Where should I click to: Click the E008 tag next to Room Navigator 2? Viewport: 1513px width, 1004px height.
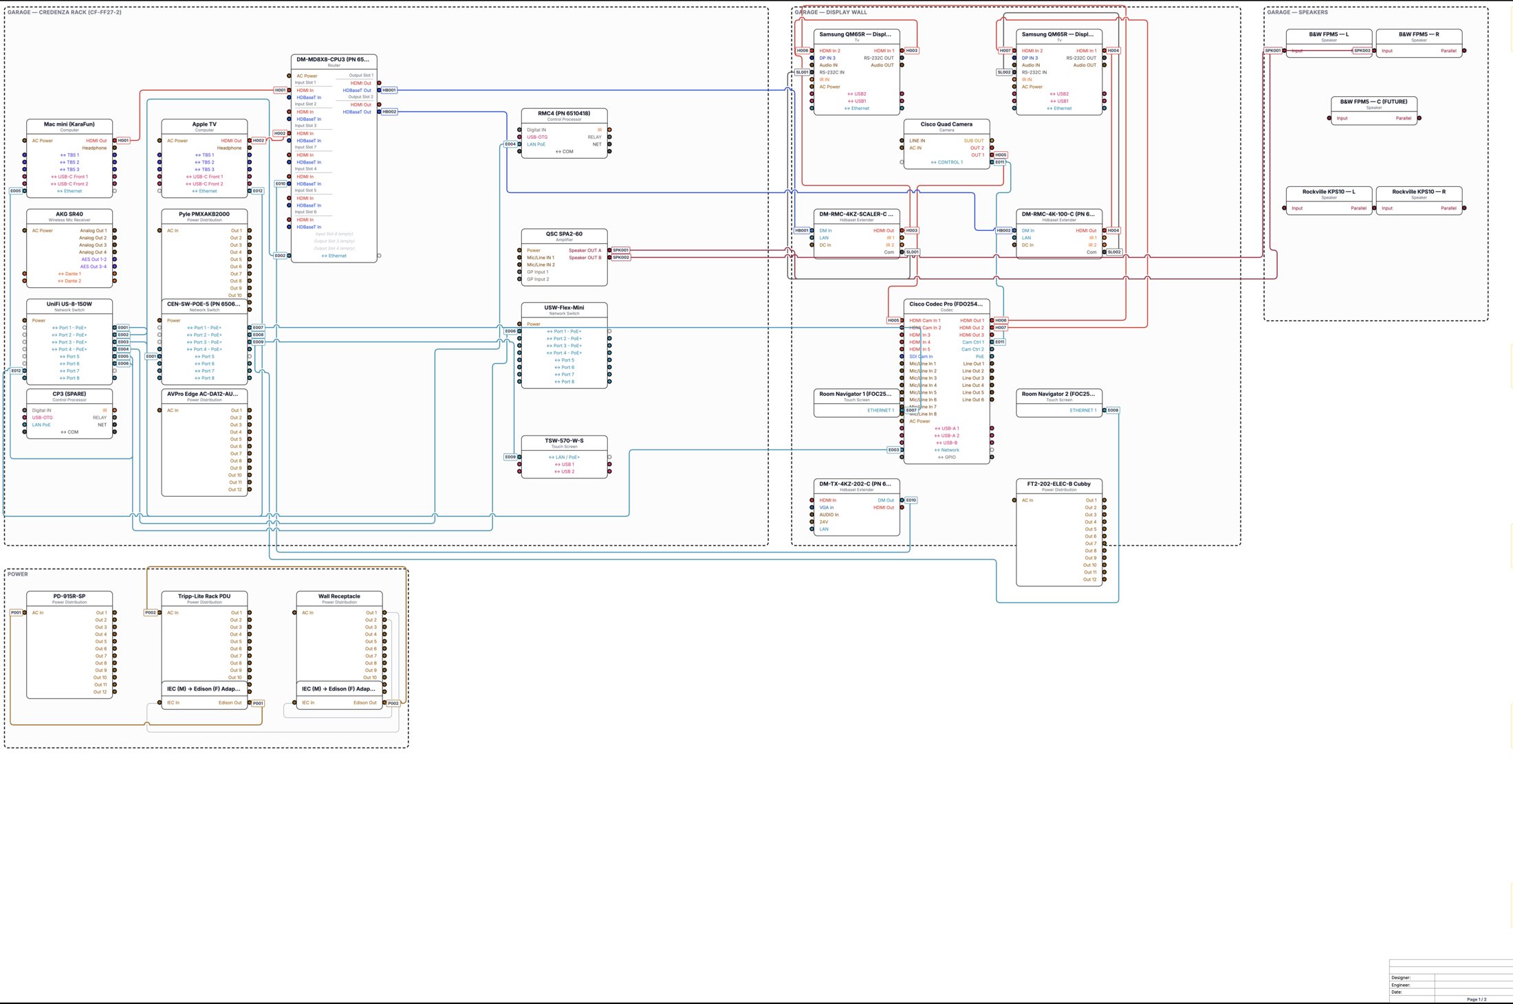[x=1113, y=410]
